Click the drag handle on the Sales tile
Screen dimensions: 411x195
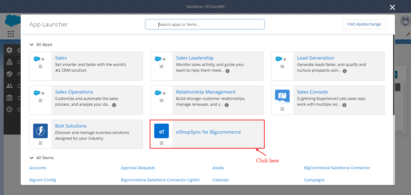[40, 67]
